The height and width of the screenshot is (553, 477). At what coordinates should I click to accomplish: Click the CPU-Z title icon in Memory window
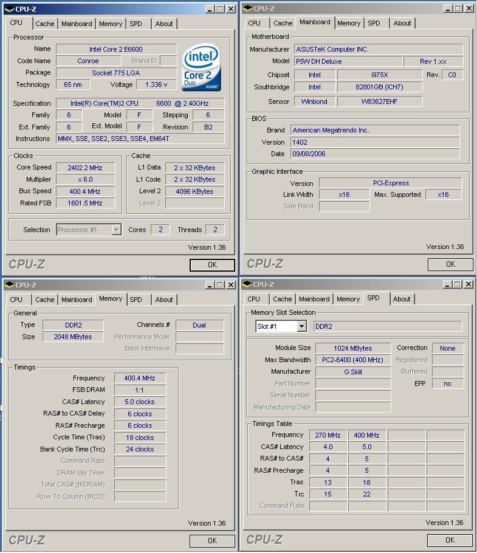click(10, 284)
